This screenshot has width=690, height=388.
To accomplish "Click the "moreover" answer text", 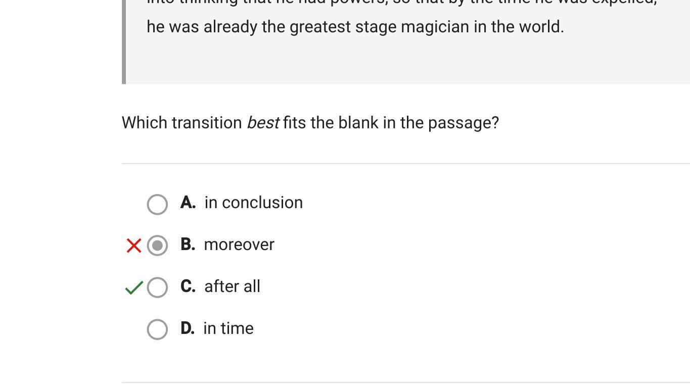I will point(239,245).
